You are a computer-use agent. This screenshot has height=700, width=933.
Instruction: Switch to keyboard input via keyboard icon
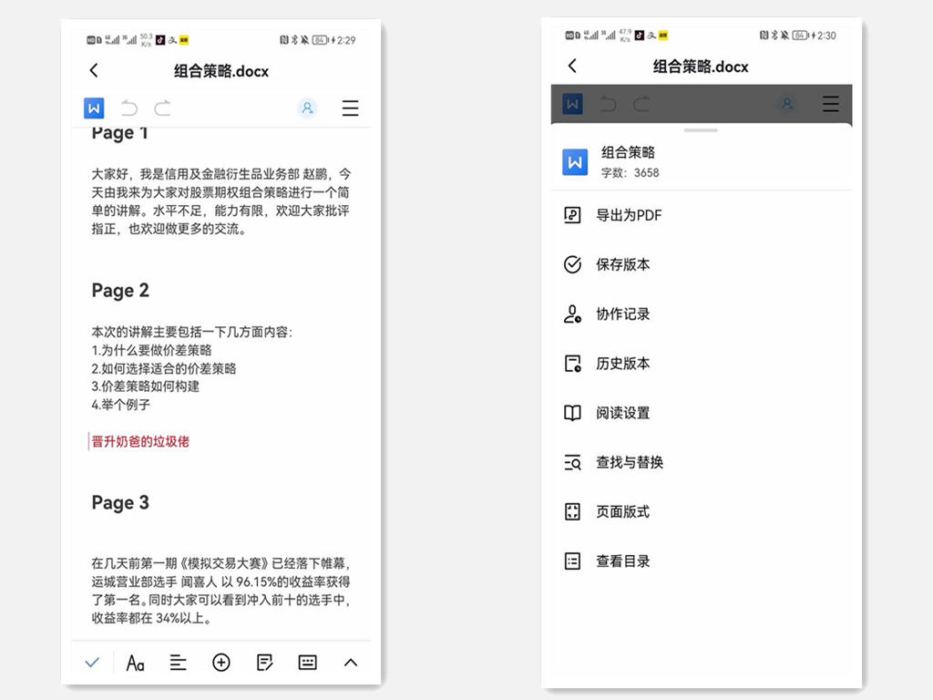[x=306, y=663]
